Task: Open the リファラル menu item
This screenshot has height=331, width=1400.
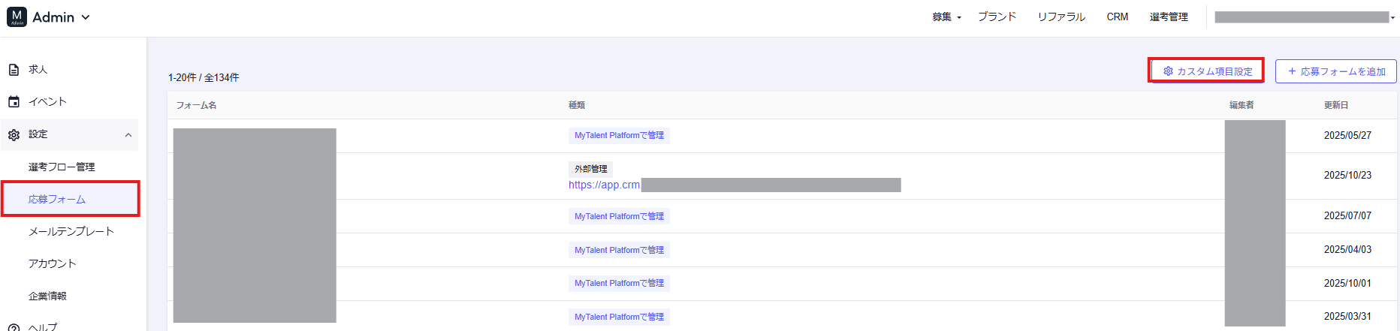Action: click(x=1061, y=17)
